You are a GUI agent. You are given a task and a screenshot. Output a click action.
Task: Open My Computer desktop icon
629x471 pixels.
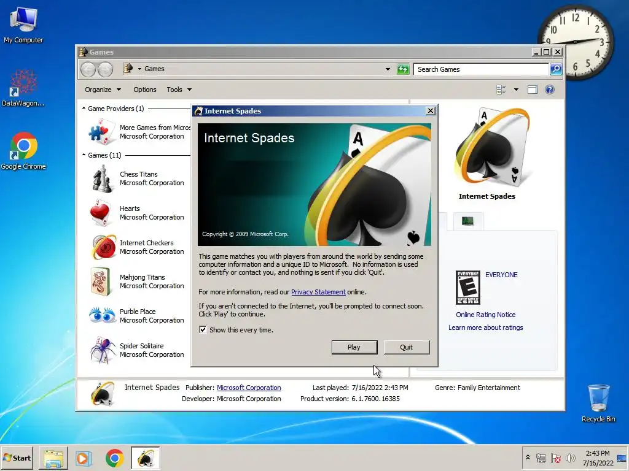(x=23, y=25)
